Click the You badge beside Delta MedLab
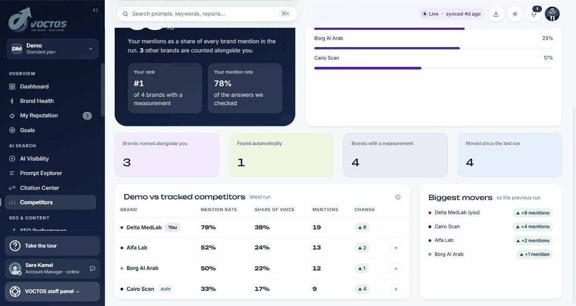Image resolution: width=576 pixels, height=306 pixels. tap(172, 227)
